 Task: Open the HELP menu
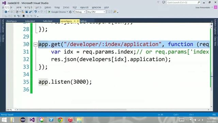click(x=106, y=8)
